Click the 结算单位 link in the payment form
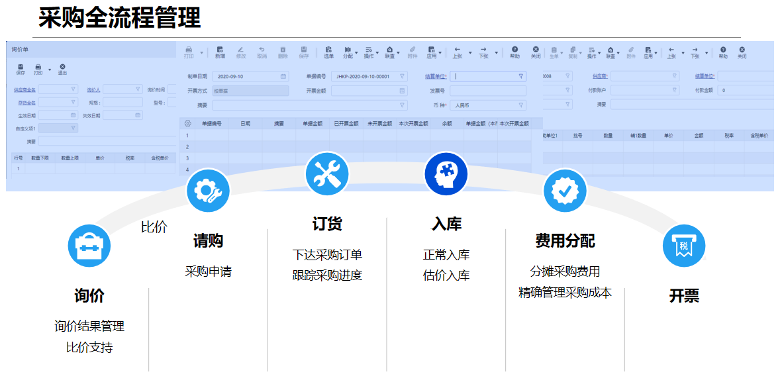Viewport: 780px width, 390px height. click(x=705, y=77)
